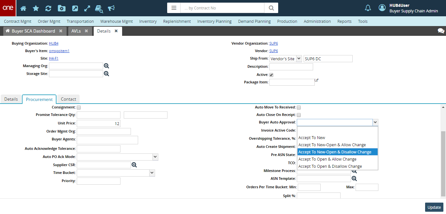Enable Auto Close On Receipt checkbox
The image size is (446, 214).
pyautogui.click(x=299, y=115)
